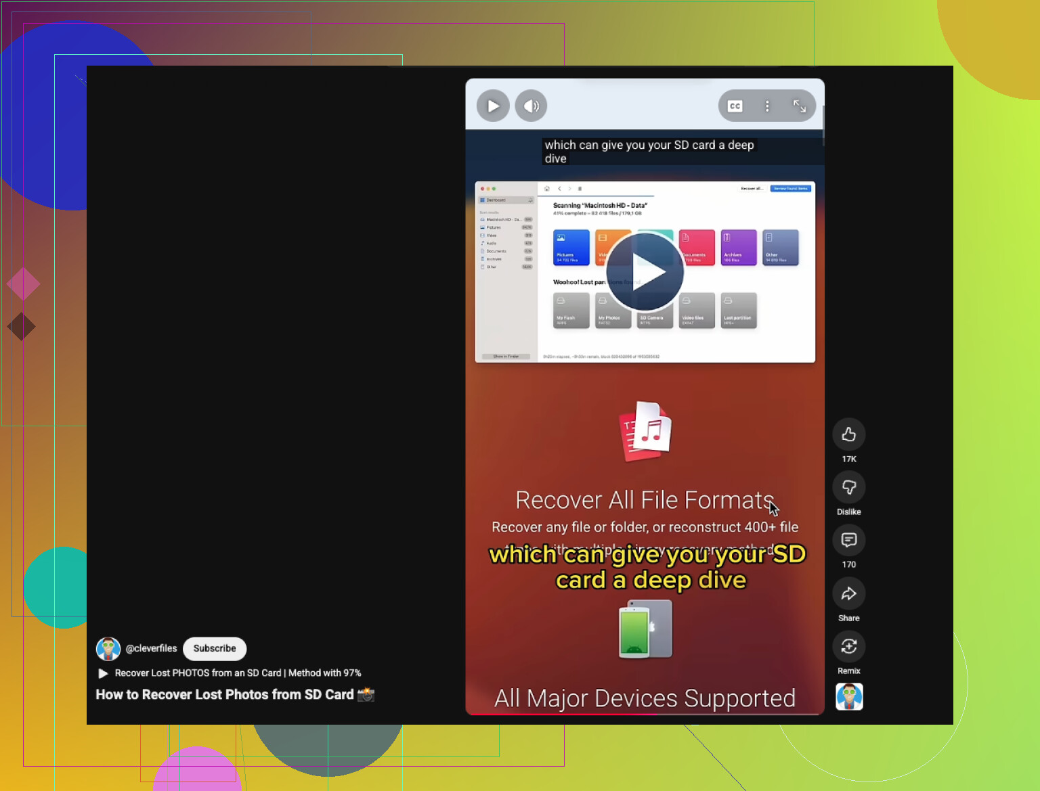Open the sound thumbnail below Remix
The image size is (1040, 791).
coord(849,696)
